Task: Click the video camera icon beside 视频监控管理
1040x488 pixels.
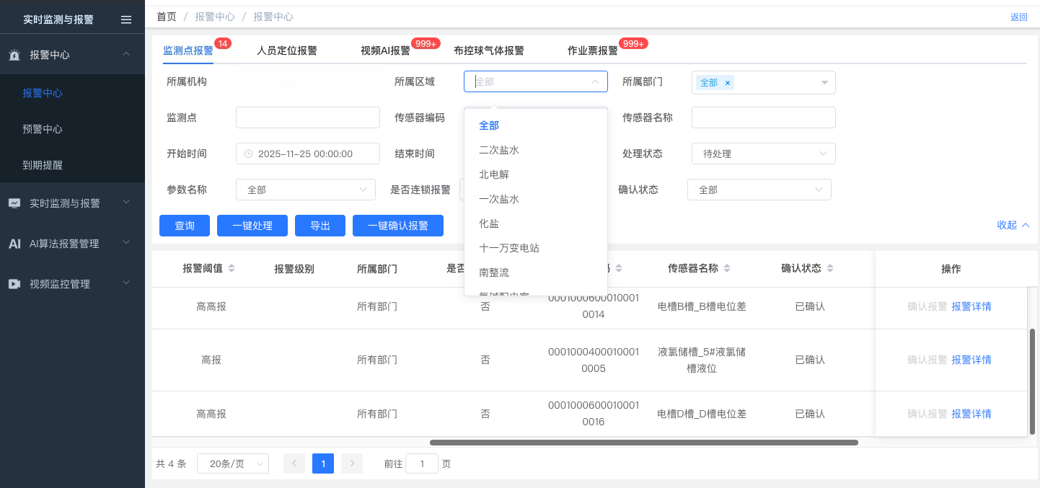Action: pos(14,284)
